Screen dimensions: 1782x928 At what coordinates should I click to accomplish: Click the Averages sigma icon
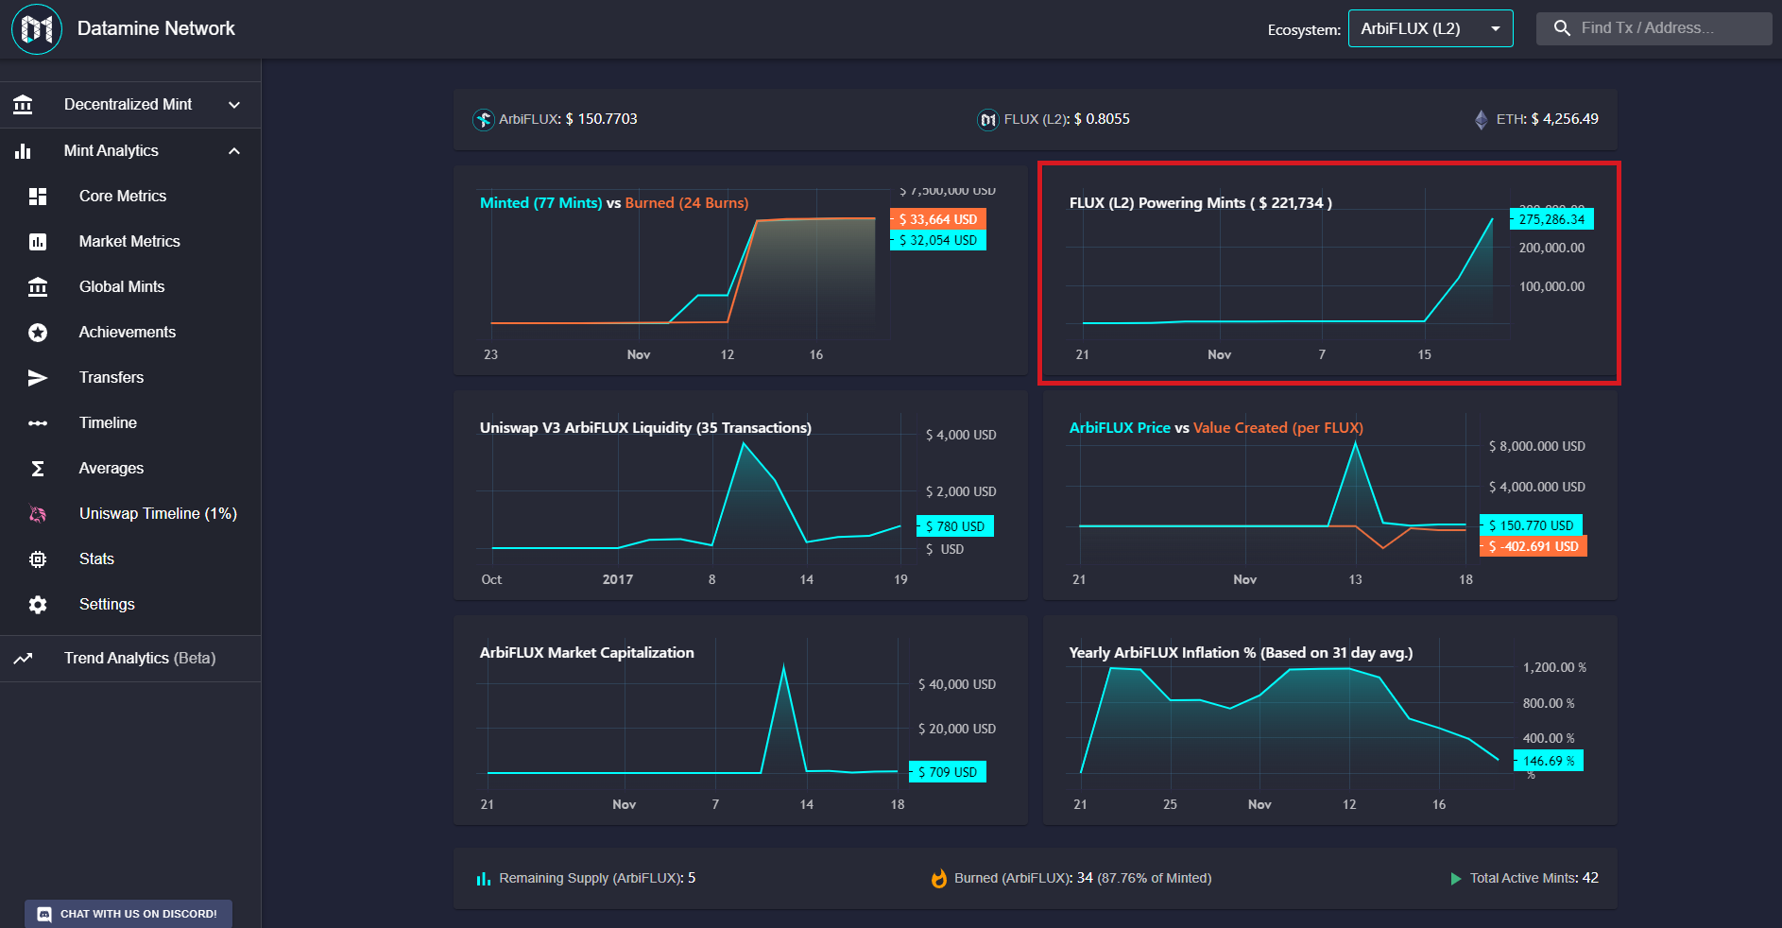pyautogui.click(x=38, y=469)
